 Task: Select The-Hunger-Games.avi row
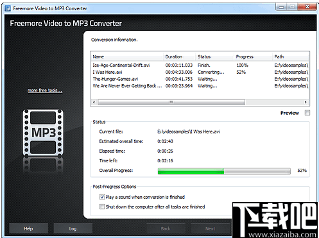pos(200,79)
